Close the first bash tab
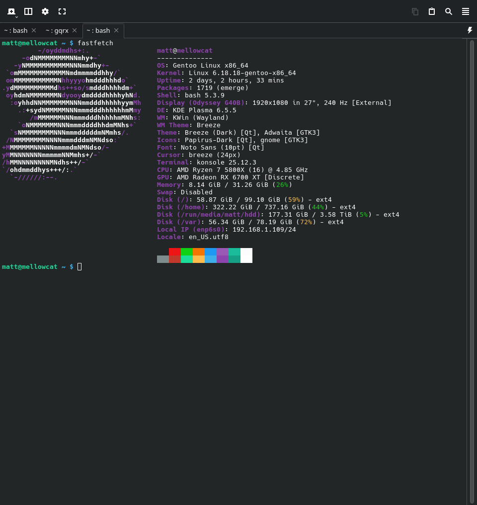The height and width of the screenshot is (505, 477). click(34, 30)
